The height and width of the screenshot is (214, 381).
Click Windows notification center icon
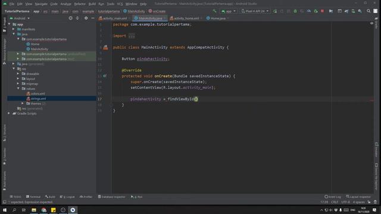374,210
